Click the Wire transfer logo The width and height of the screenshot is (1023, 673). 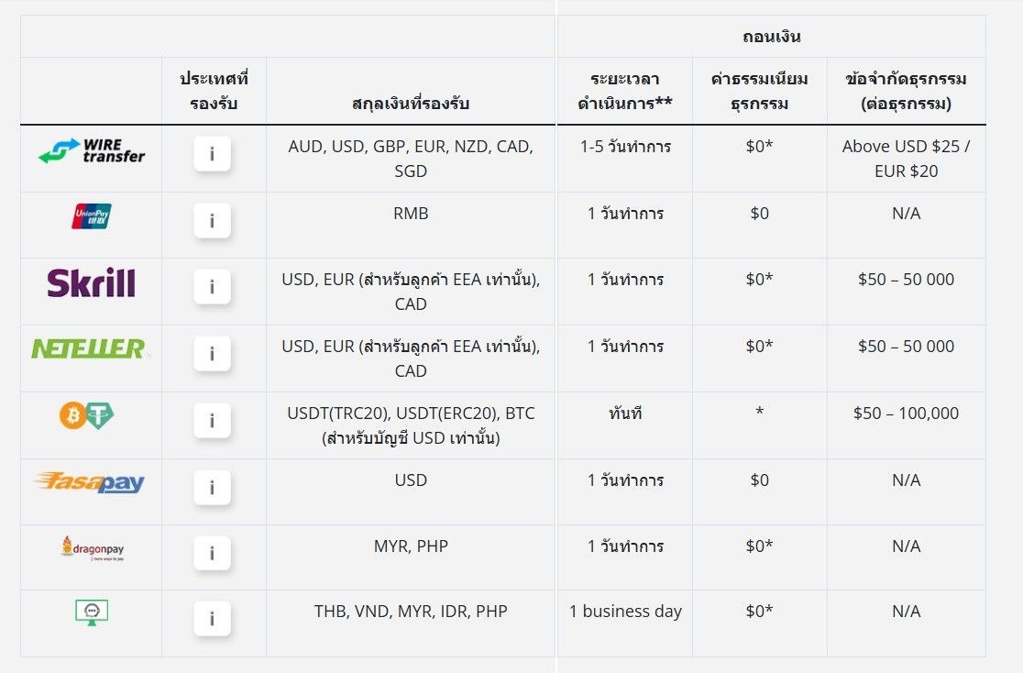[x=92, y=150]
